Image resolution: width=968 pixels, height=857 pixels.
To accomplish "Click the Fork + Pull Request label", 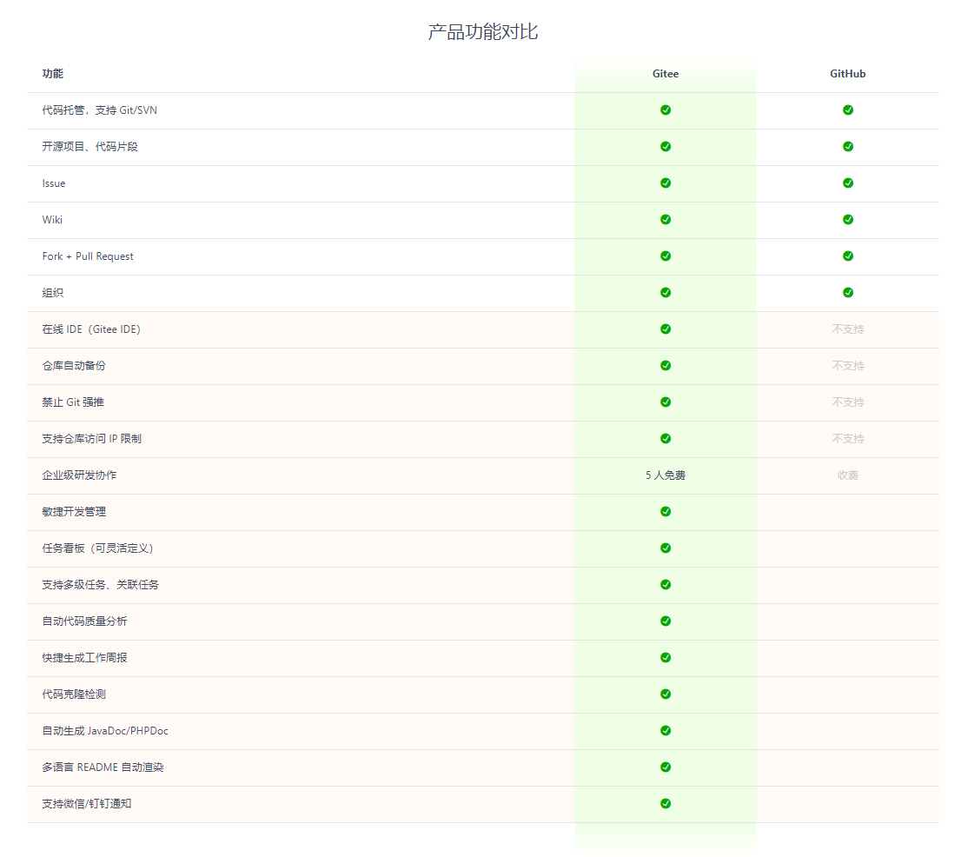I will (x=88, y=256).
